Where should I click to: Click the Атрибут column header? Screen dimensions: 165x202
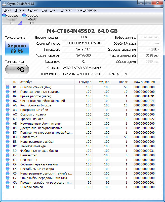47,82
